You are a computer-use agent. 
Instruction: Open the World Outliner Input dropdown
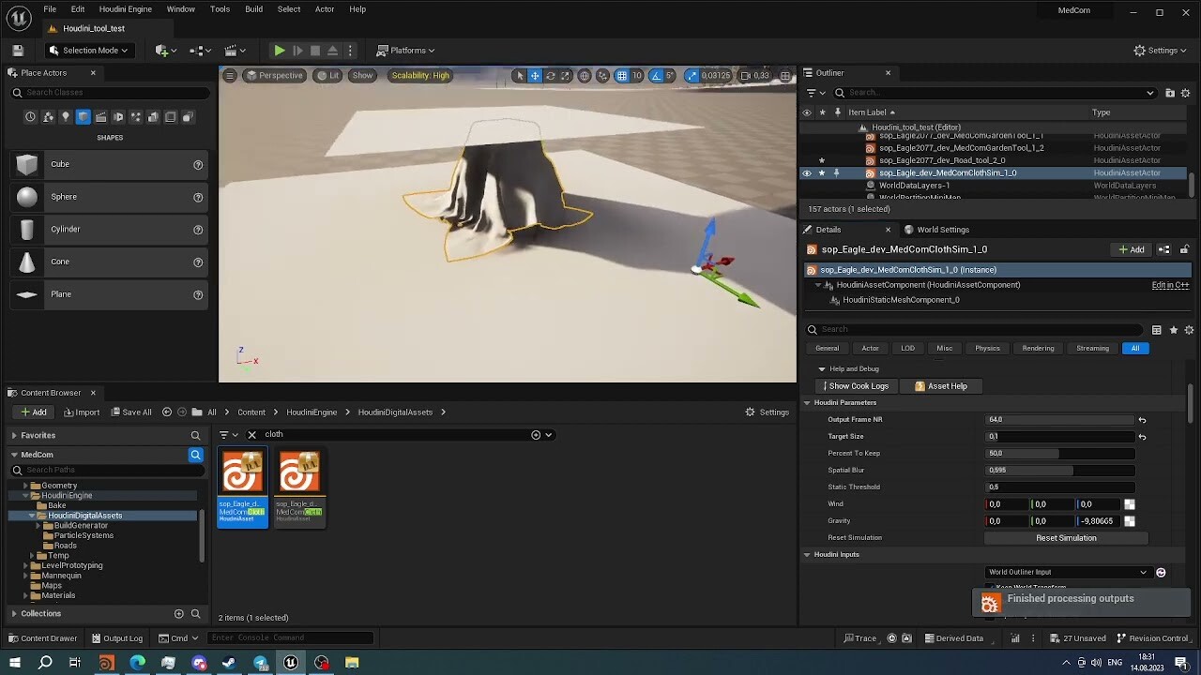1067,573
